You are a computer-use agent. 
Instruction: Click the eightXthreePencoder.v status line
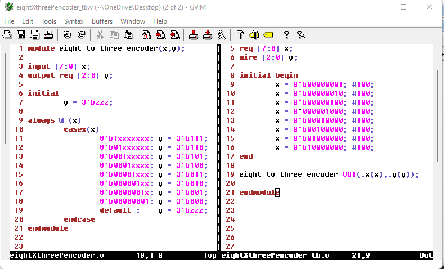tap(57, 255)
